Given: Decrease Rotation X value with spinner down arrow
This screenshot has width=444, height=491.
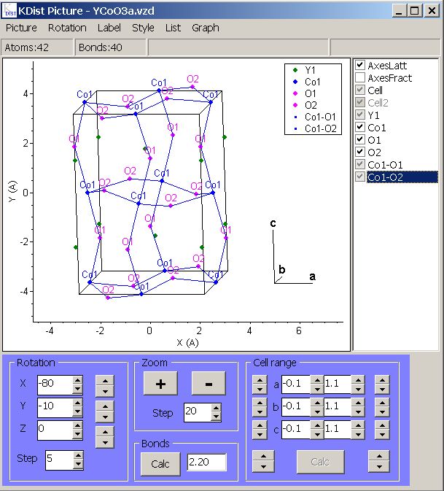Looking at the screenshot, I should coord(77,390).
